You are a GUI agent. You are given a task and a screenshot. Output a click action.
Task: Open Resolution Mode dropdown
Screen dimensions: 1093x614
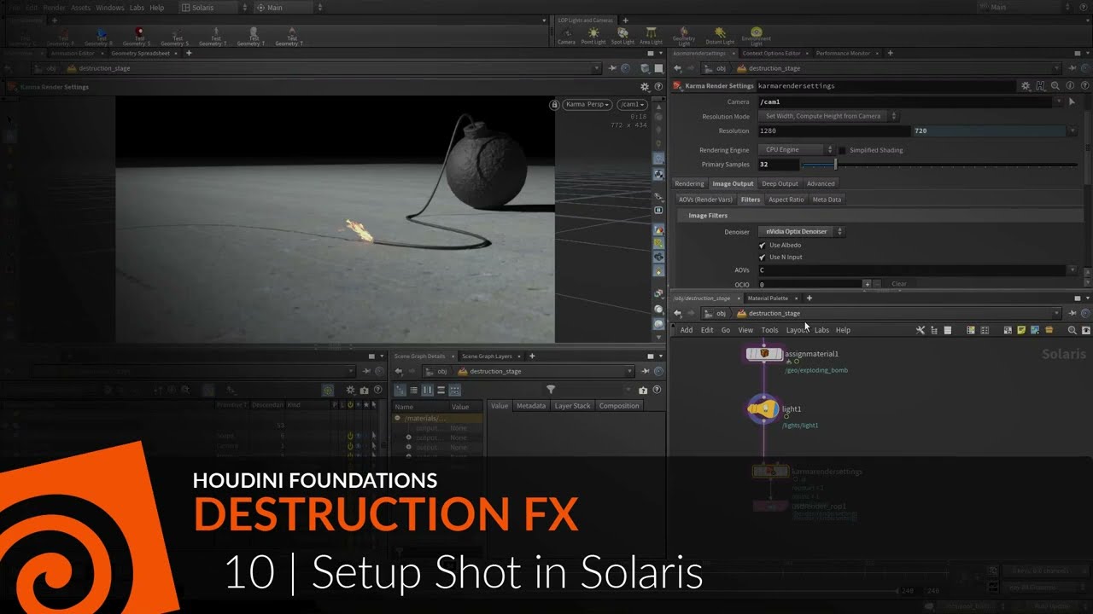click(828, 116)
